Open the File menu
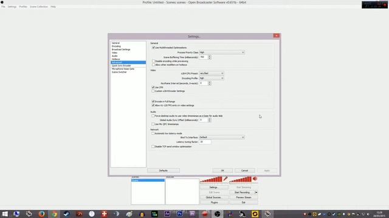389x218 pixels. coord(3,7)
